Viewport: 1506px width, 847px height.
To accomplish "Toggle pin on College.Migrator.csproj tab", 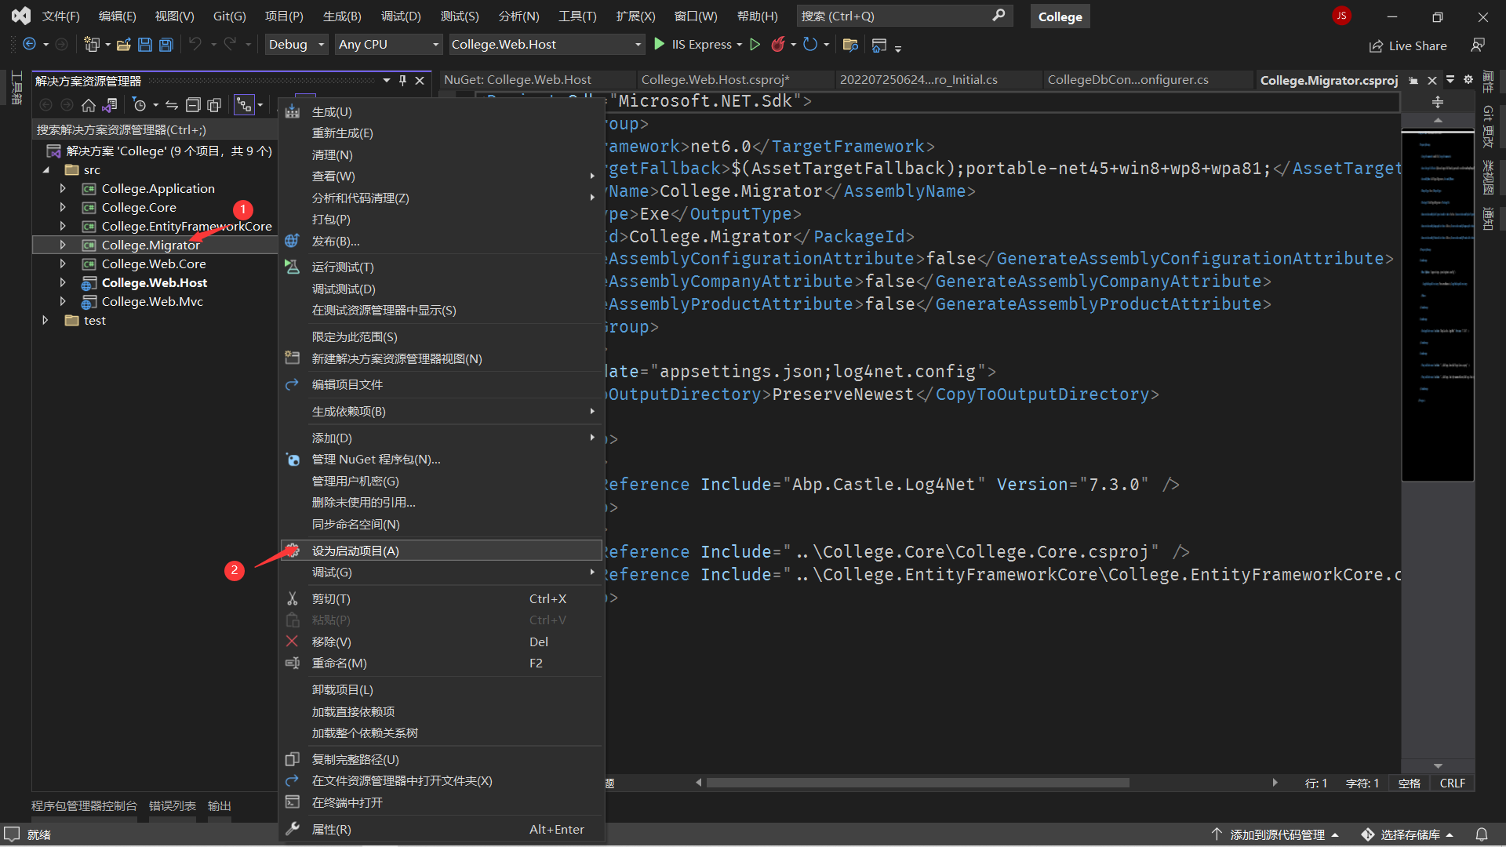I will [x=1413, y=81].
